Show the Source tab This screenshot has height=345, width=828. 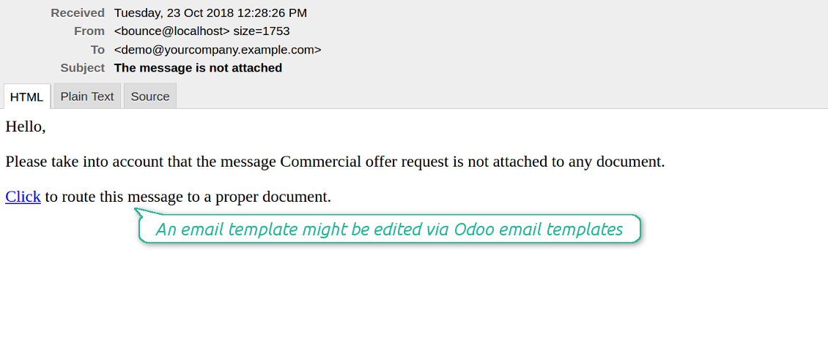click(x=150, y=96)
